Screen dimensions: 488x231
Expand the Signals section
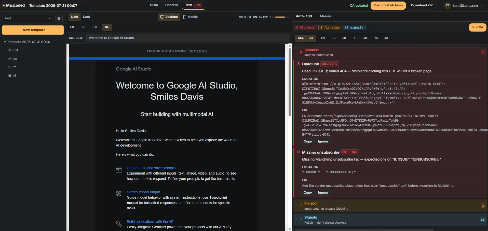296,220
